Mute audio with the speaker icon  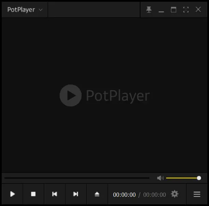point(160,178)
